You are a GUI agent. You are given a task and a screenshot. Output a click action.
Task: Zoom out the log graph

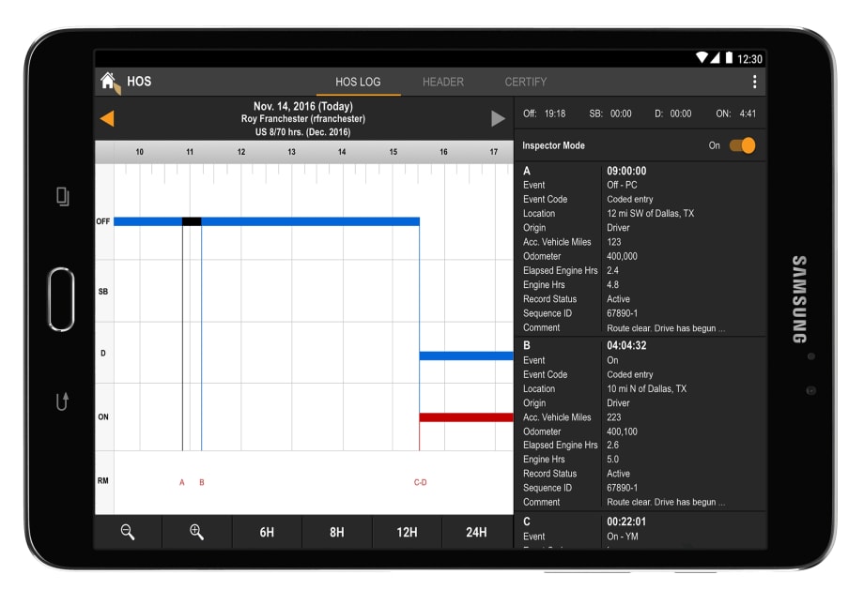click(128, 532)
